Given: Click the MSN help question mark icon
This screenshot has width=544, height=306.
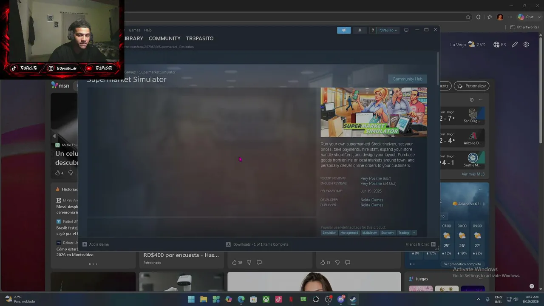Looking at the screenshot, I should pyautogui.click(x=532, y=286).
